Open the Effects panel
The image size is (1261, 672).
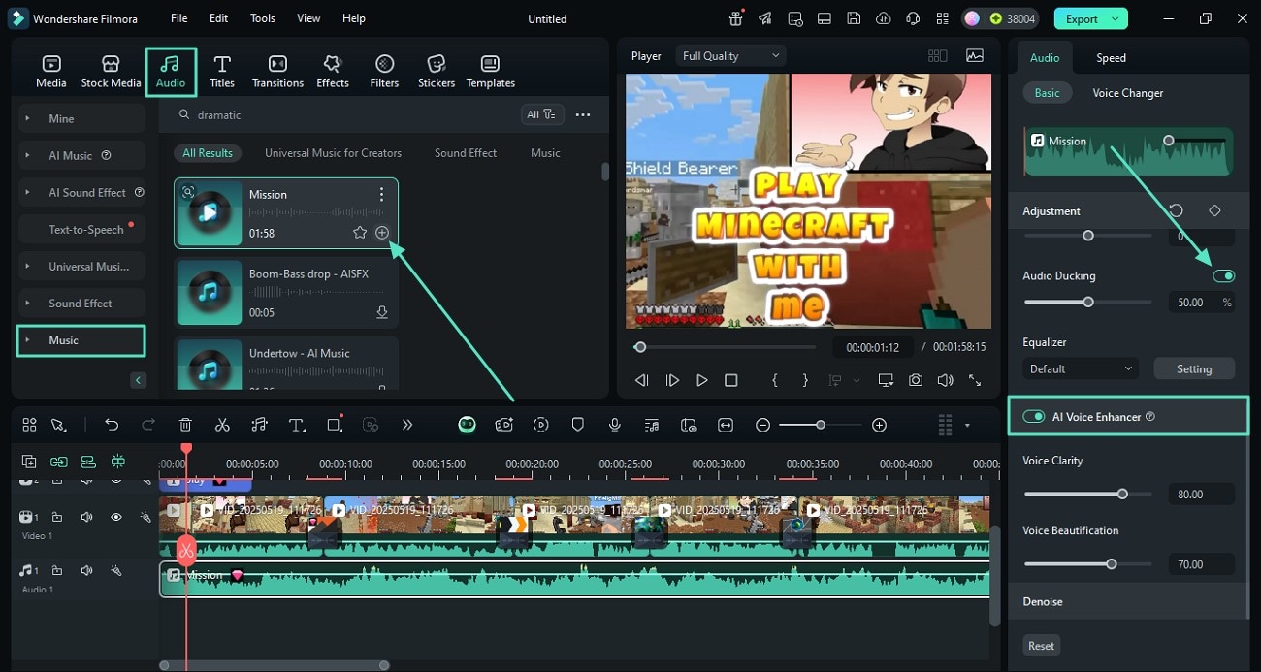pyautogui.click(x=333, y=72)
